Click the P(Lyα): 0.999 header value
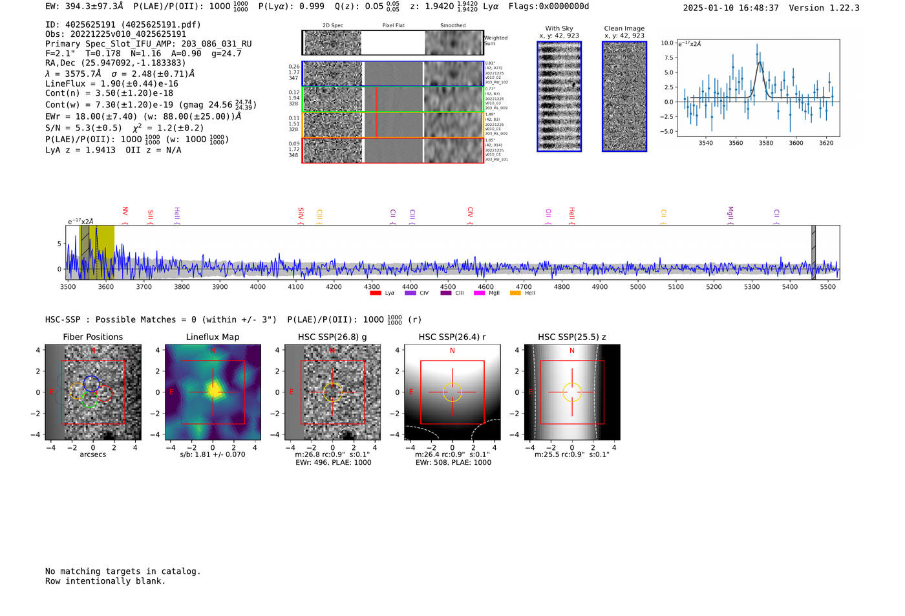Image resolution: width=905 pixels, height=616 pixels. [292, 6]
